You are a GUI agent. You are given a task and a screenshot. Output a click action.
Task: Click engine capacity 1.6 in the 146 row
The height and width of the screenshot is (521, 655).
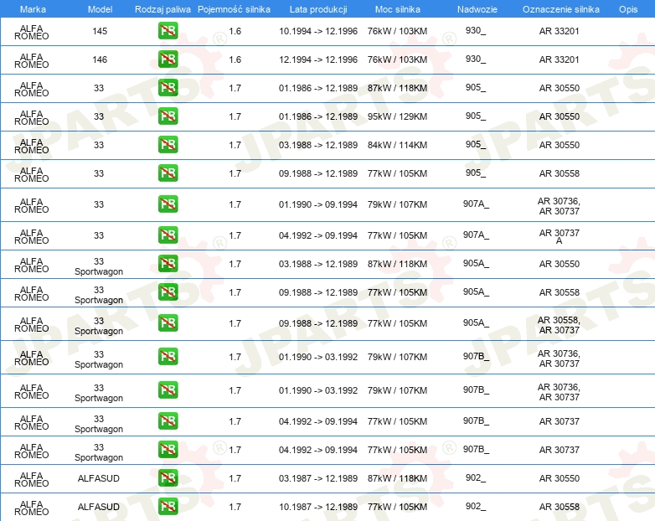[x=235, y=59]
